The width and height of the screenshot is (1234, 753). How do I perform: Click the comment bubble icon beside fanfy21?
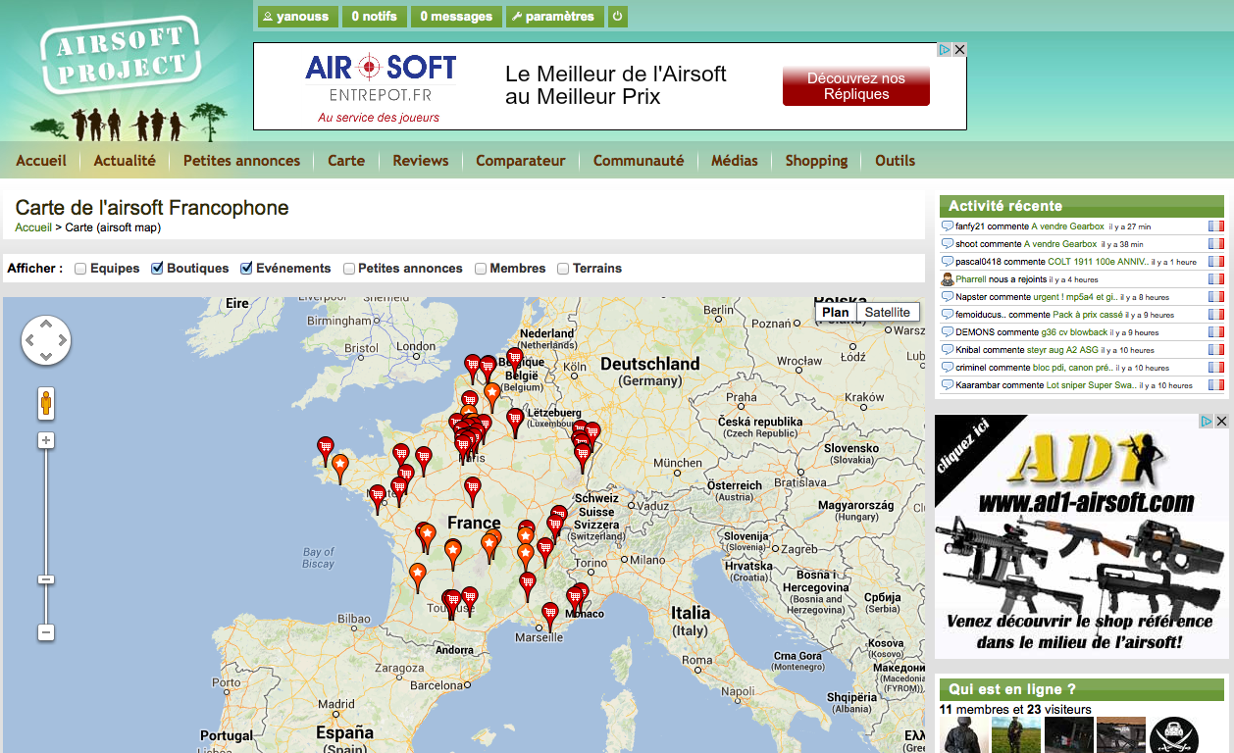click(x=947, y=226)
